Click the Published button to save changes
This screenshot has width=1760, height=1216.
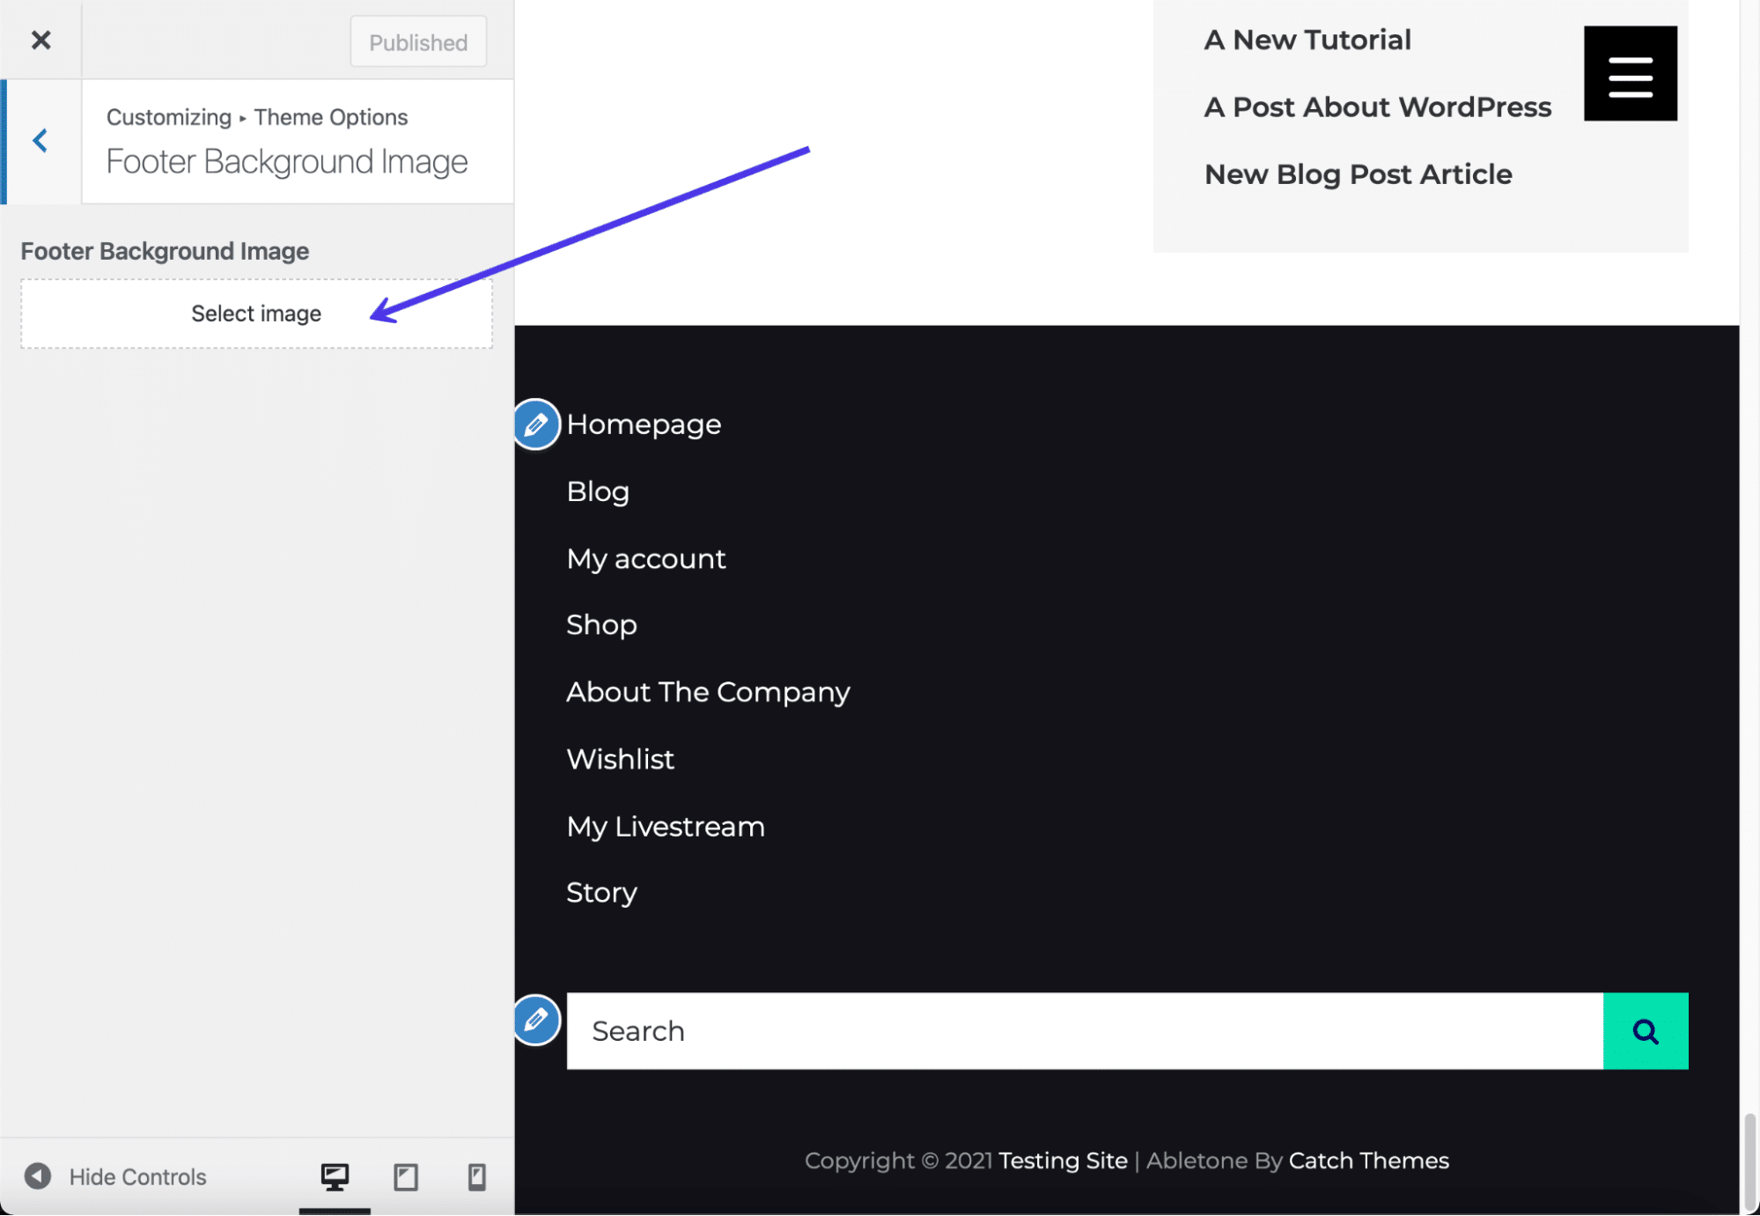(418, 41)
